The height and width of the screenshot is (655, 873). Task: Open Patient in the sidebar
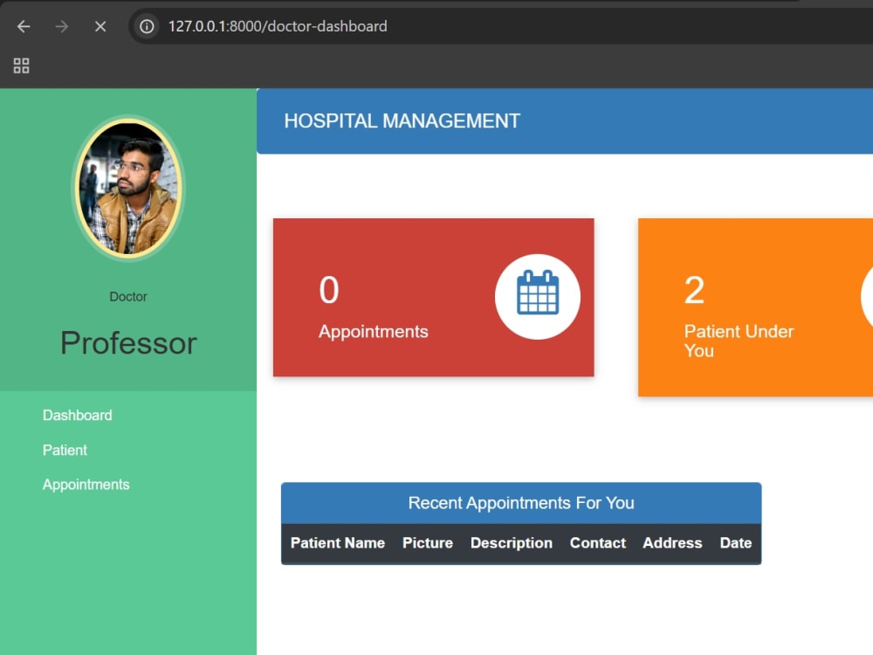click(x=65, y=450)
